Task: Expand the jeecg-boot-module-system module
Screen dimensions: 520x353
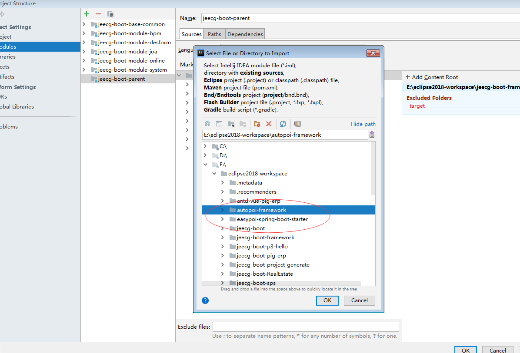Action: [x=84, y=69]
